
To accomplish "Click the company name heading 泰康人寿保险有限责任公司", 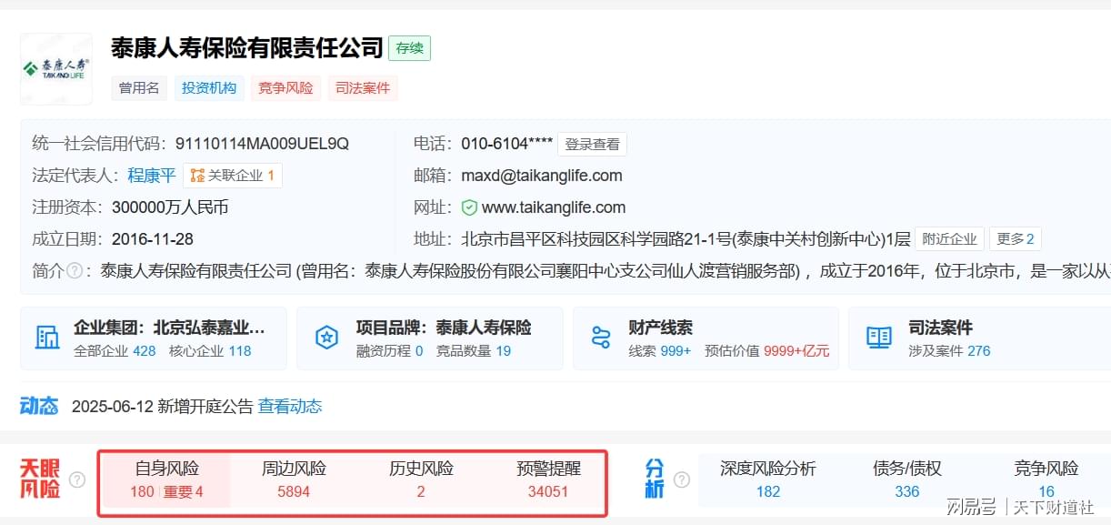I will pyautogui.click(x=246, y=47).
